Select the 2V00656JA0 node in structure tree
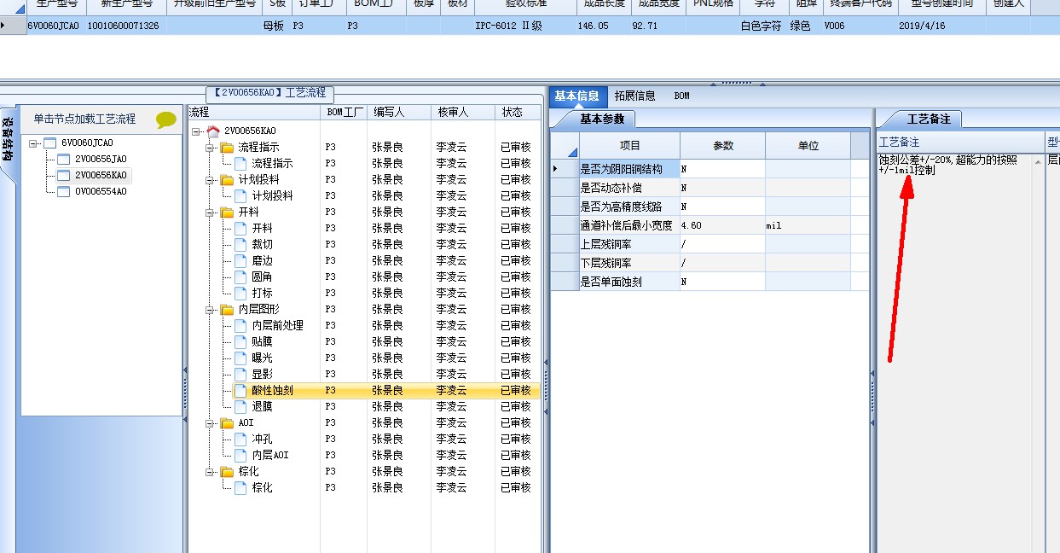 tap(101, 160)
